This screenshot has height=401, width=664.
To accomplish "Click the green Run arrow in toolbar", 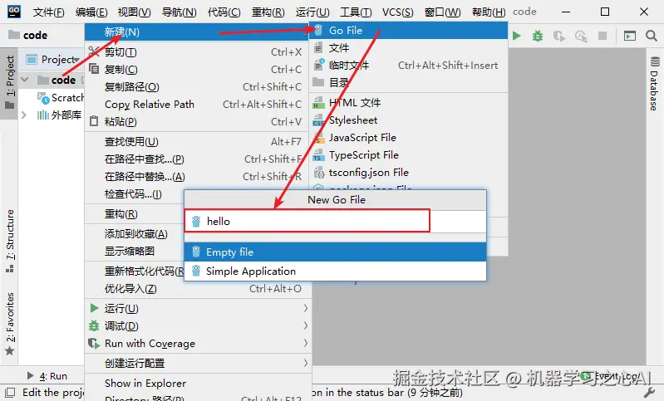I will coord(516,36).
